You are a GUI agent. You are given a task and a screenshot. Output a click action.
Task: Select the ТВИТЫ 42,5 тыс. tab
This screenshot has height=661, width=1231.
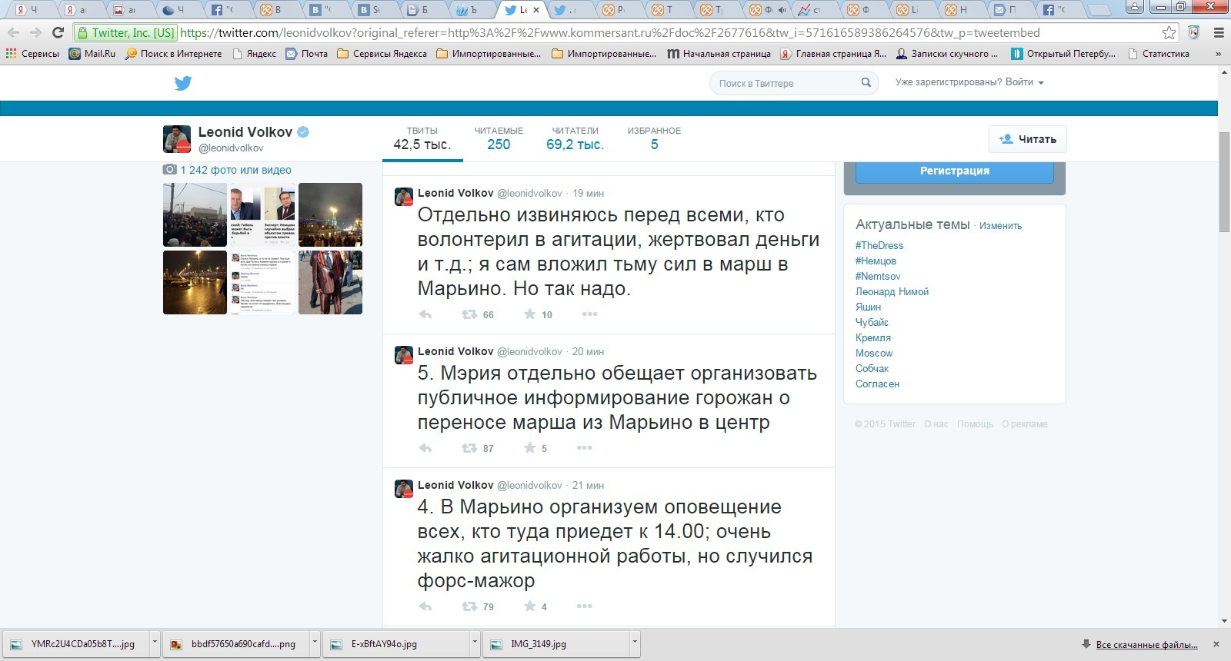(x=422, y=139)
